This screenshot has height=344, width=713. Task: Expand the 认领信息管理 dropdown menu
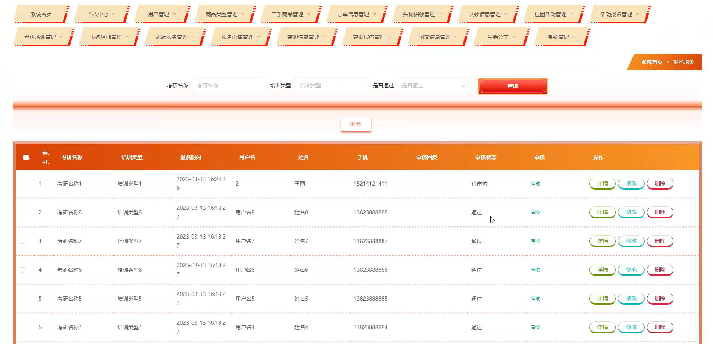pyautogui.click(x=488, y=14)
